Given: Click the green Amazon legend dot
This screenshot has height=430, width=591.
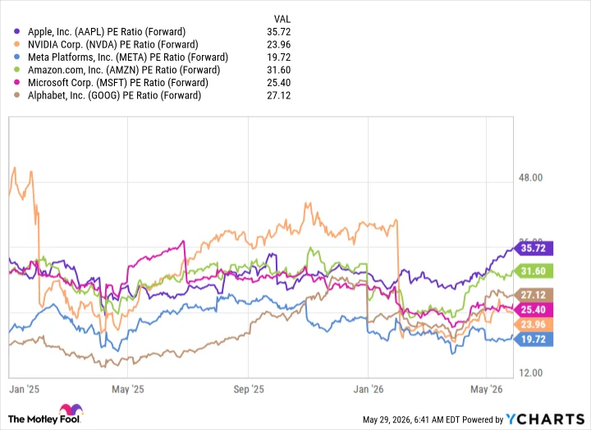Looking at the screenshot, I should [x=16, y=70].
